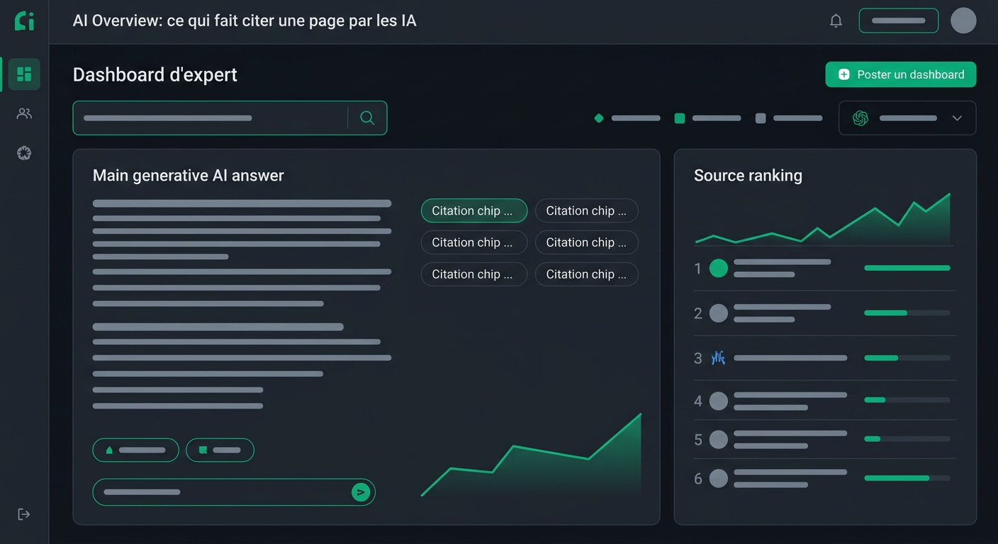Focus the top search field
This screenshot has height=544, width=998.
click(230, 118)
